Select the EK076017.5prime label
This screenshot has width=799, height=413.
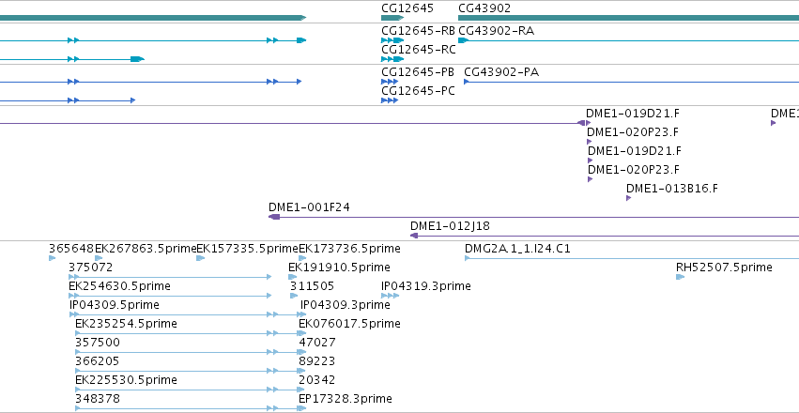[349, 324]
